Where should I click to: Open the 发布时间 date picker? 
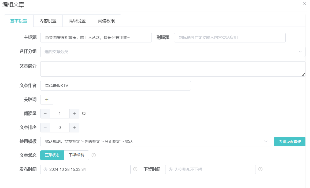85,169
